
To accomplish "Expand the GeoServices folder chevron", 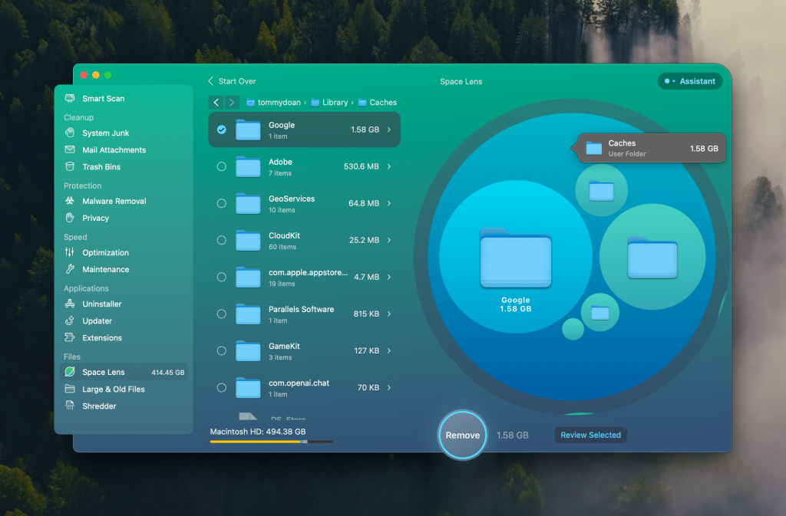I will click(x=389, y=203).
